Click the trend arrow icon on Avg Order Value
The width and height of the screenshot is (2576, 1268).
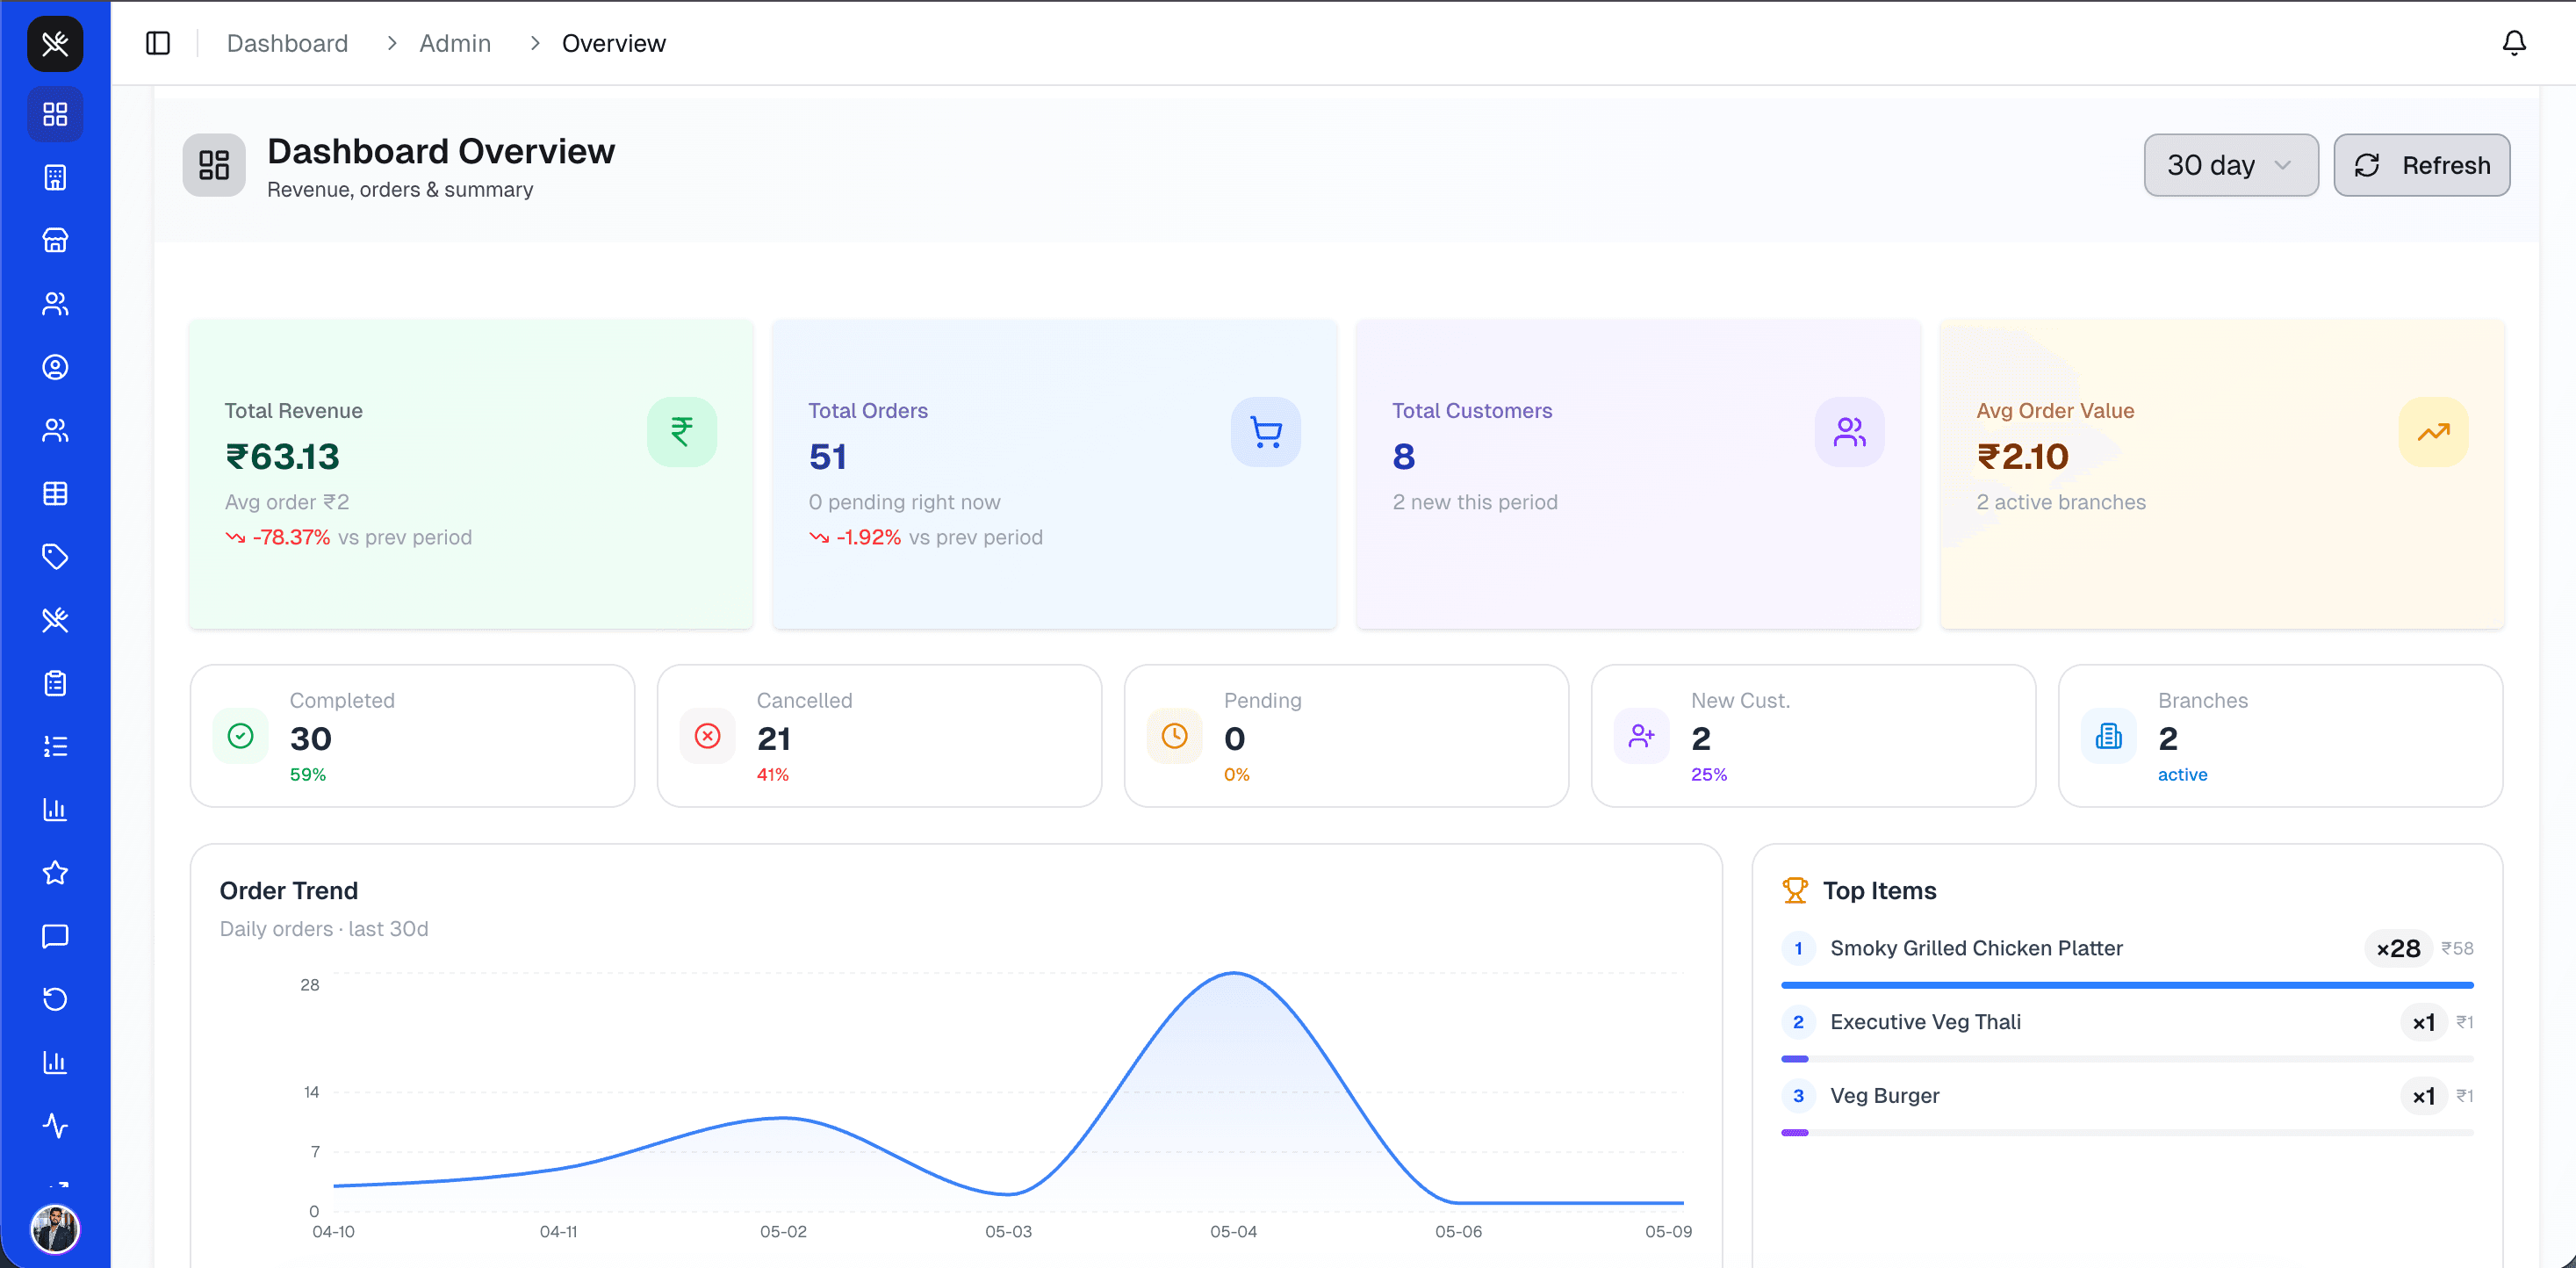coord(2434,432)
